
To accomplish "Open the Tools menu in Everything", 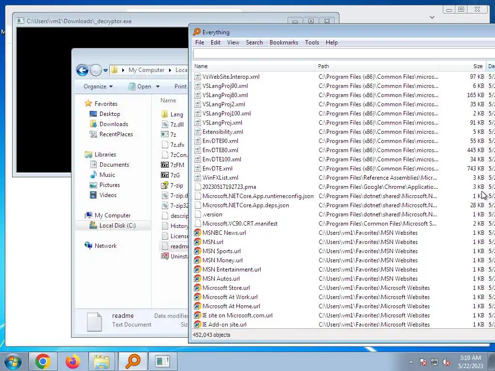I will 312,43.
